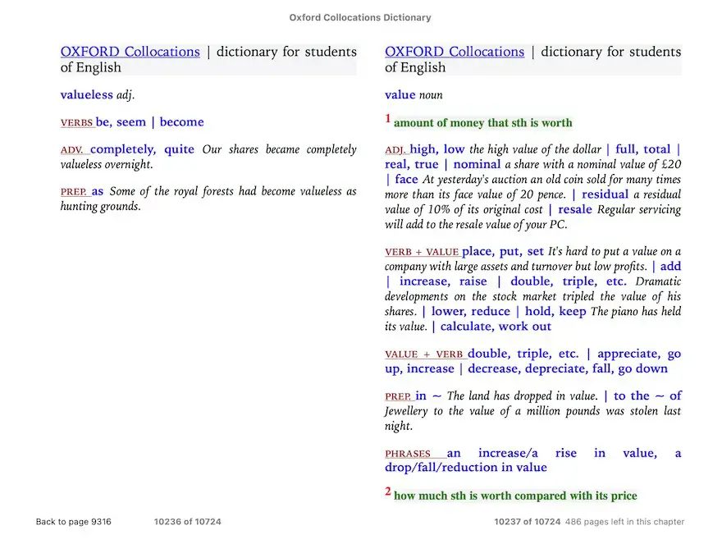The image size is (722, 544).
Task: Click the VERBS label under valueless
Action: click(x=76, y=123)
